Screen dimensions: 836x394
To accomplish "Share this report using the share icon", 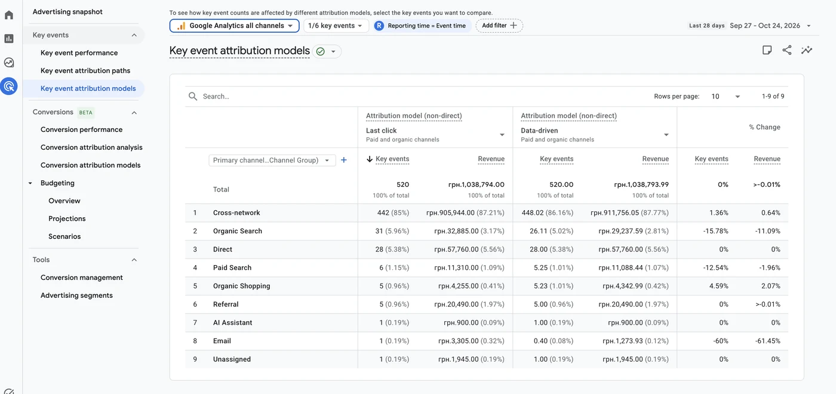I will pyautogui.click(x=787, y=50).
